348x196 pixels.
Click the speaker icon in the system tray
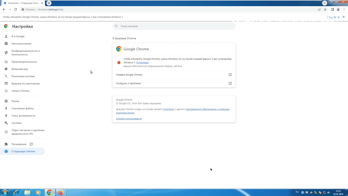(x=329, y=192)
